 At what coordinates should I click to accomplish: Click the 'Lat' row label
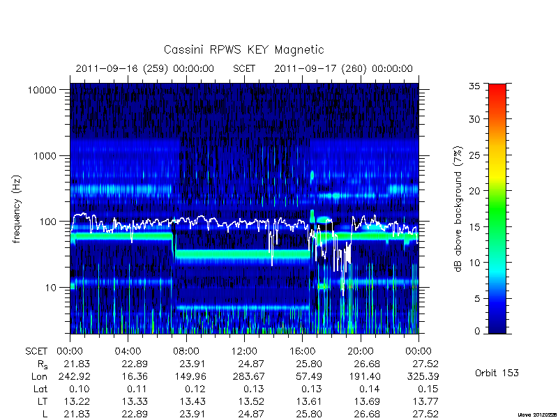(40, 389)
